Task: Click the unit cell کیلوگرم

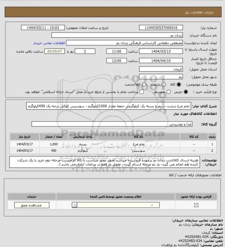Action: [x=83, y=151]
